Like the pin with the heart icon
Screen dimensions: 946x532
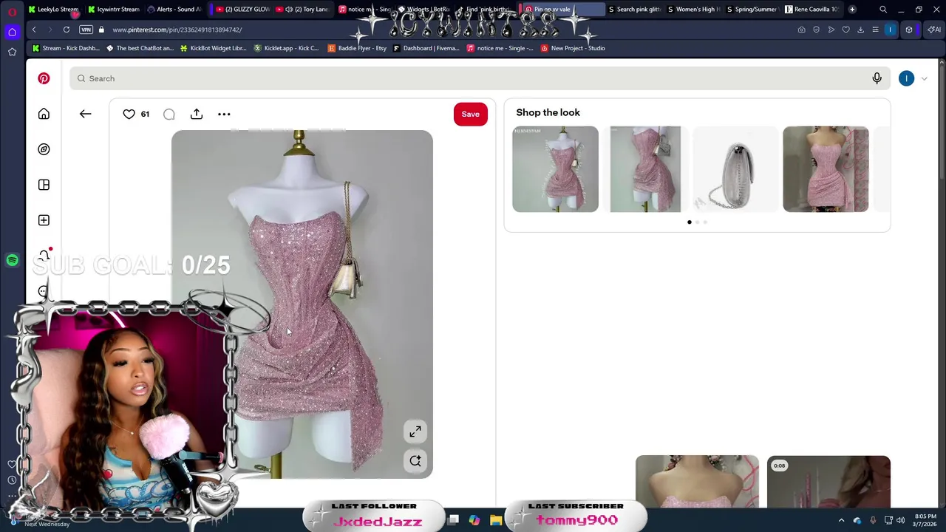click(129, 114)
